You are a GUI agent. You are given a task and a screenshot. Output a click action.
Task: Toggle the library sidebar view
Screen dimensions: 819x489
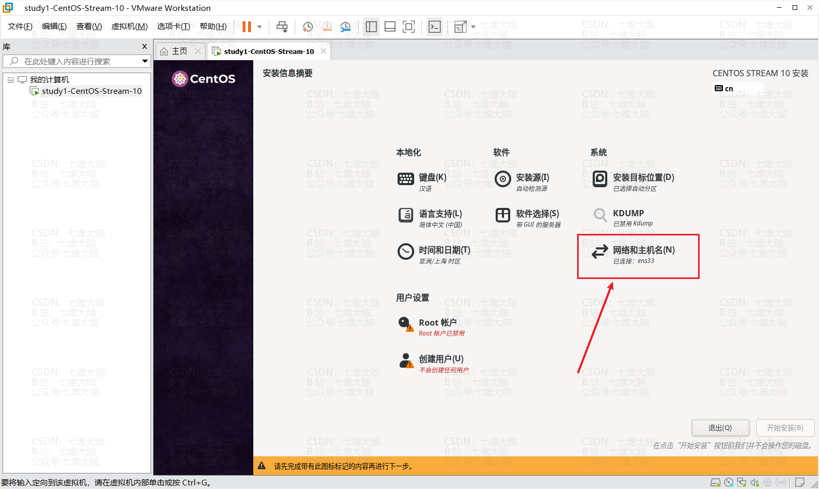(371, 26)
